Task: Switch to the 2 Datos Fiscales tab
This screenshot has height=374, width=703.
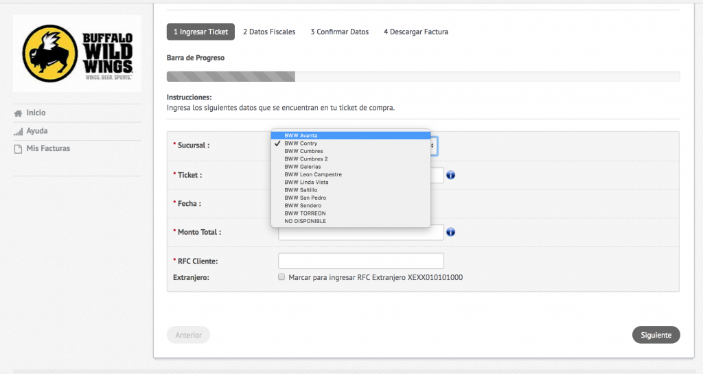Action: (269, 32)
